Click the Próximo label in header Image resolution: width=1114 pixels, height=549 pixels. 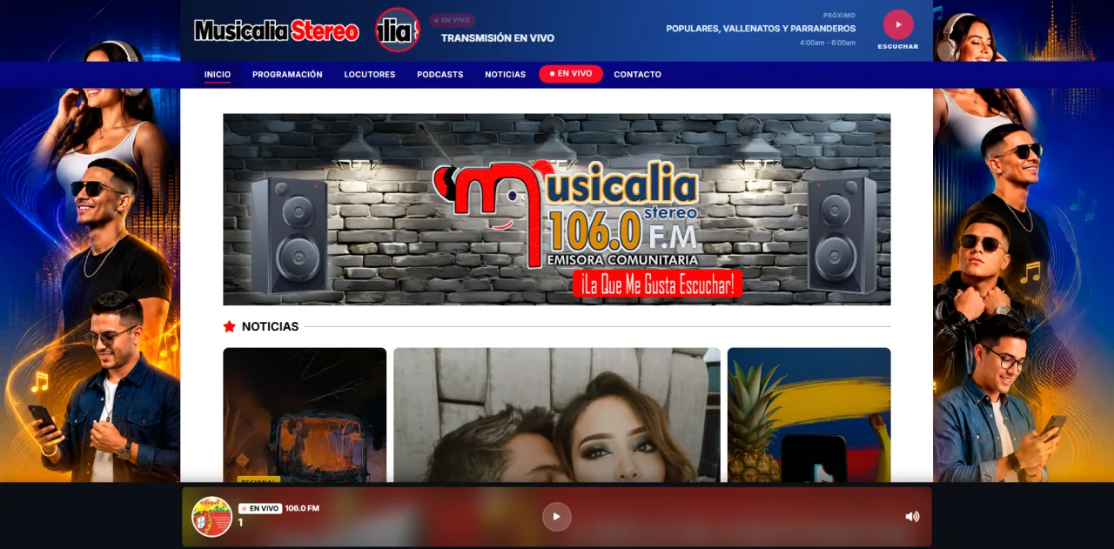(839, 16)
